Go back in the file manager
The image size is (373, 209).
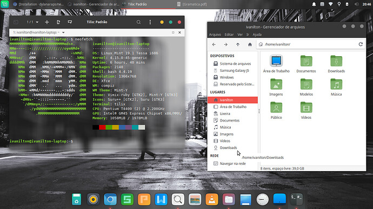pyautogui.click(x=214, y=44)
